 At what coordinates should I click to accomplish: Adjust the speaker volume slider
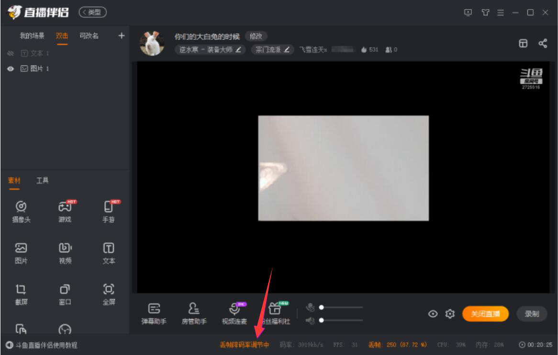pos(341,321)
